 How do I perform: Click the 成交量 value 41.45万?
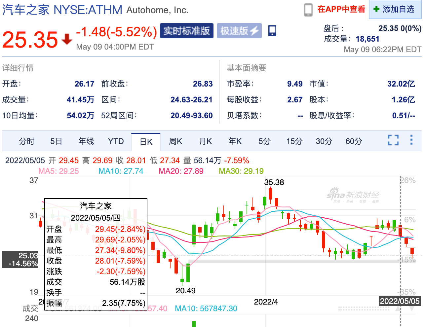tap(81, 100)
